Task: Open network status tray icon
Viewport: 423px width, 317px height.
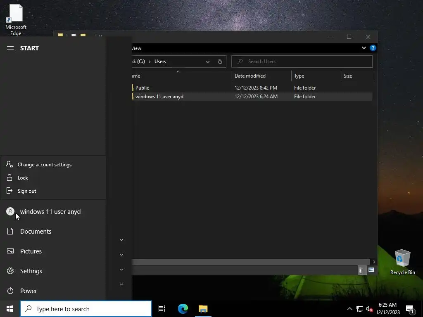Action: [x=360, y=309]
